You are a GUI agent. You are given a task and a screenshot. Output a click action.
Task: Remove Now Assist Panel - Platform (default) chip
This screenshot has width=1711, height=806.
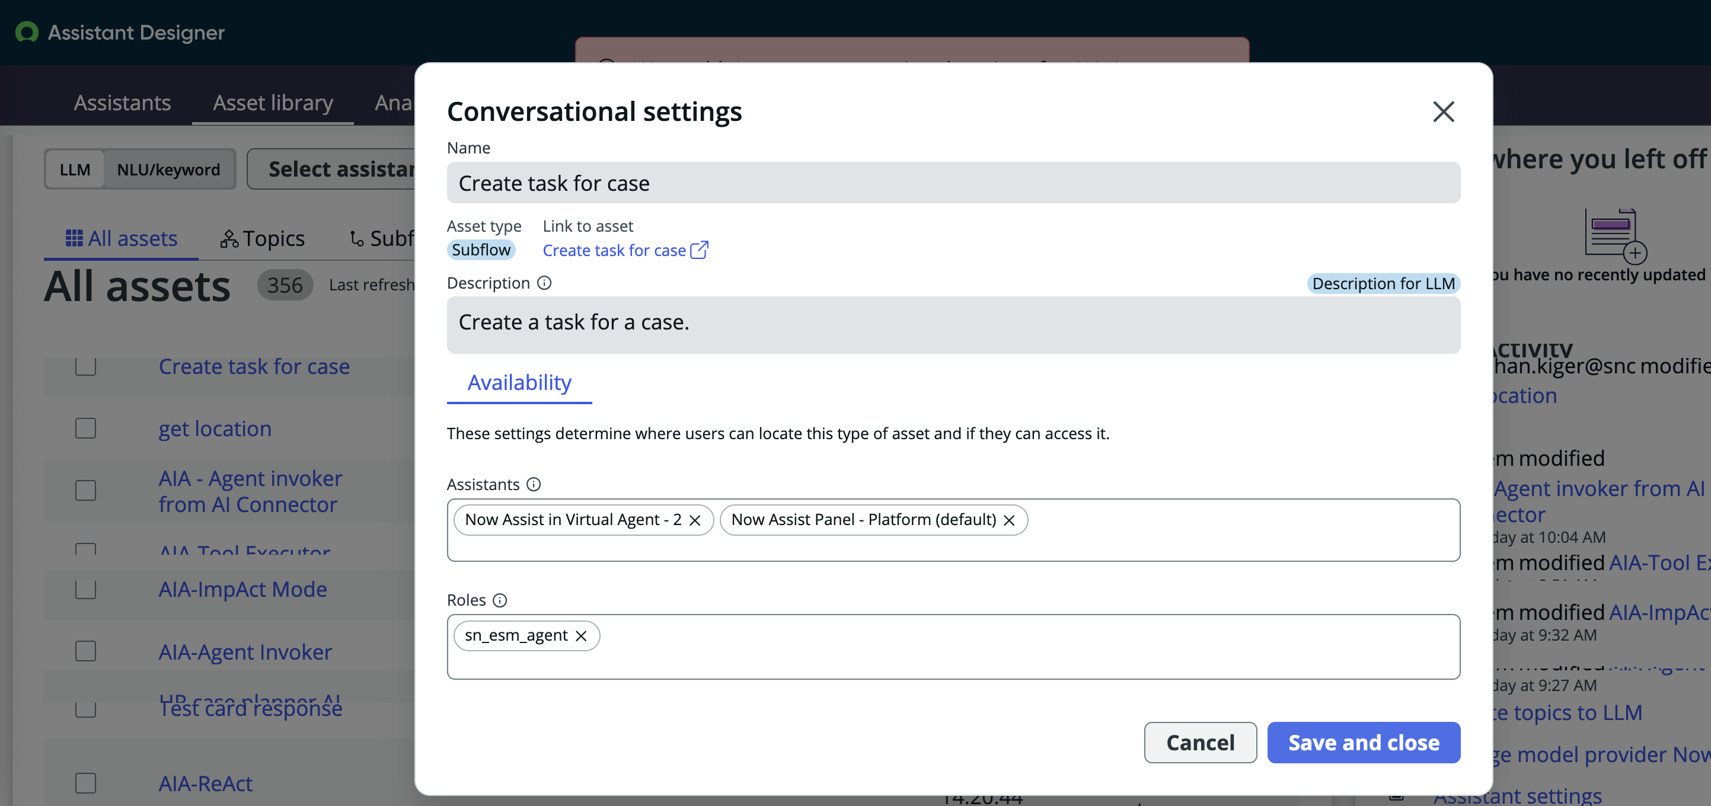(1009, 520)
